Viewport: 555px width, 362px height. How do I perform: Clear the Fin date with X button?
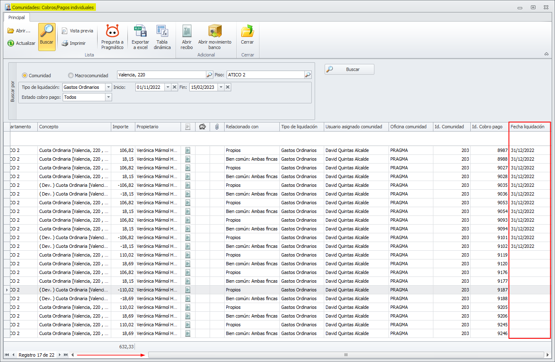pos(228,87)
